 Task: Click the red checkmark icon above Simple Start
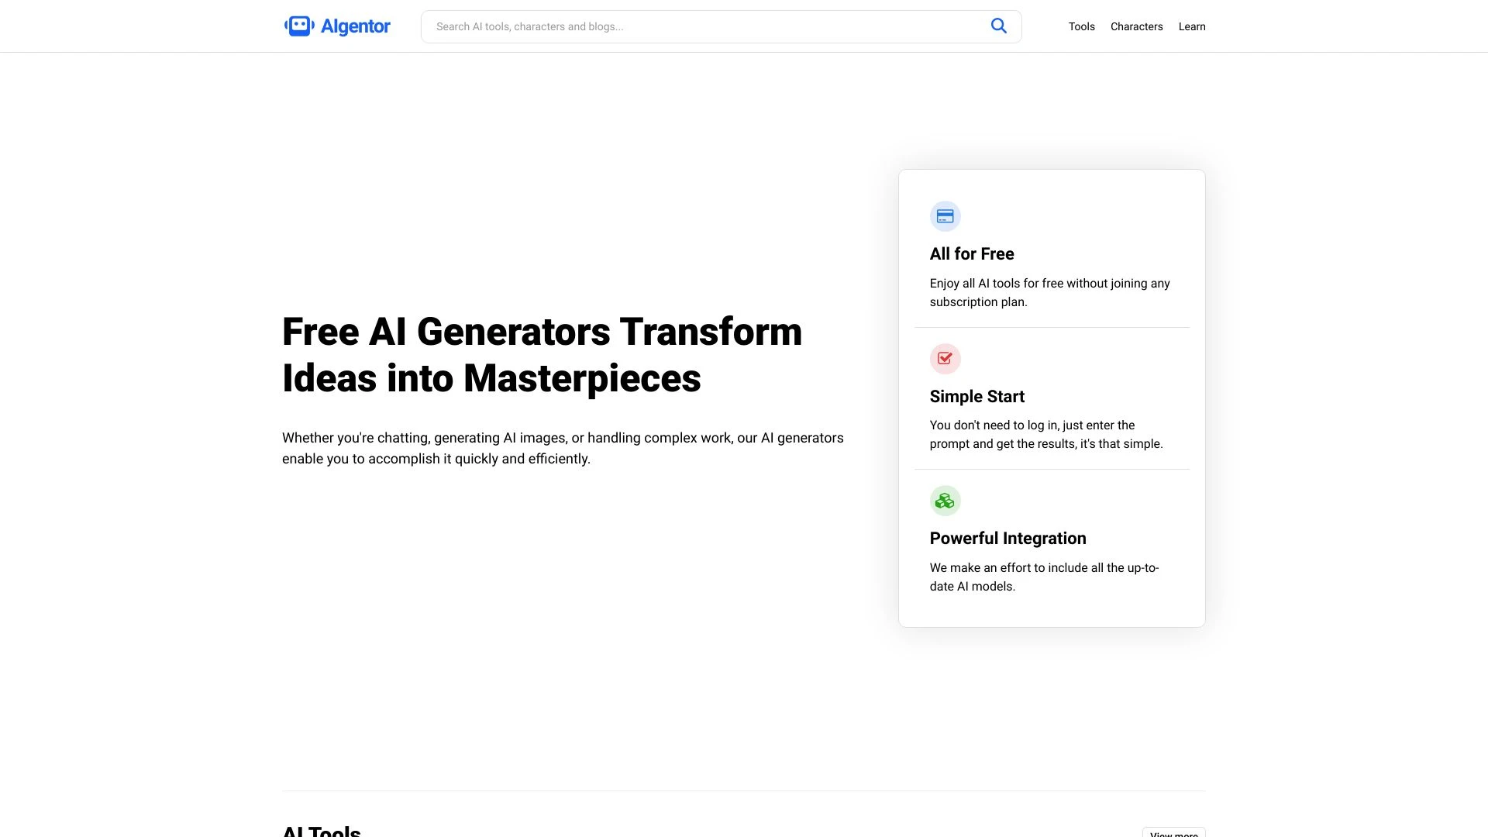coord(945,358)
